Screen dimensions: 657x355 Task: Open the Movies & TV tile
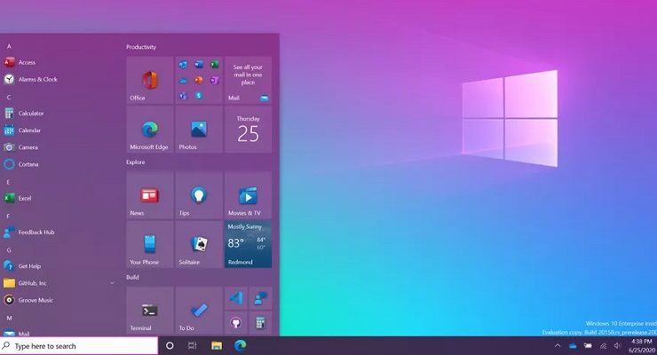pos(248,196)
